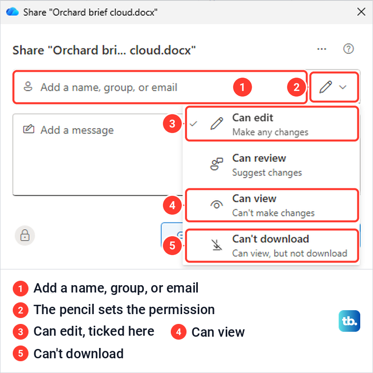
Task: Click the title bar text Share "Orchard brief cloud.docx"
Action: pyautogui.click(x=90, y=12)
